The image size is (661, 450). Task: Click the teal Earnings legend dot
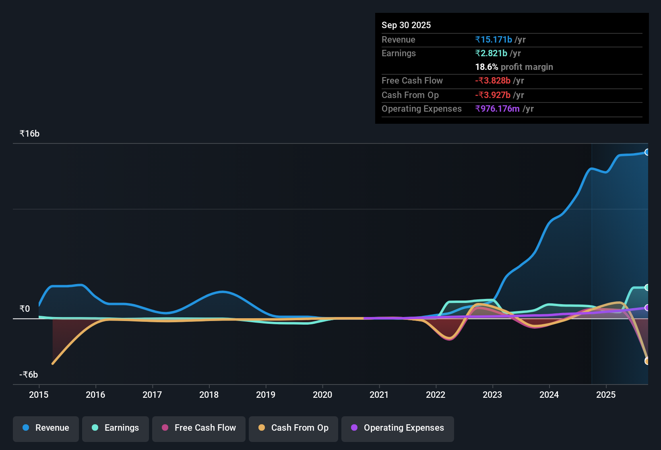[x=95, y=428]
